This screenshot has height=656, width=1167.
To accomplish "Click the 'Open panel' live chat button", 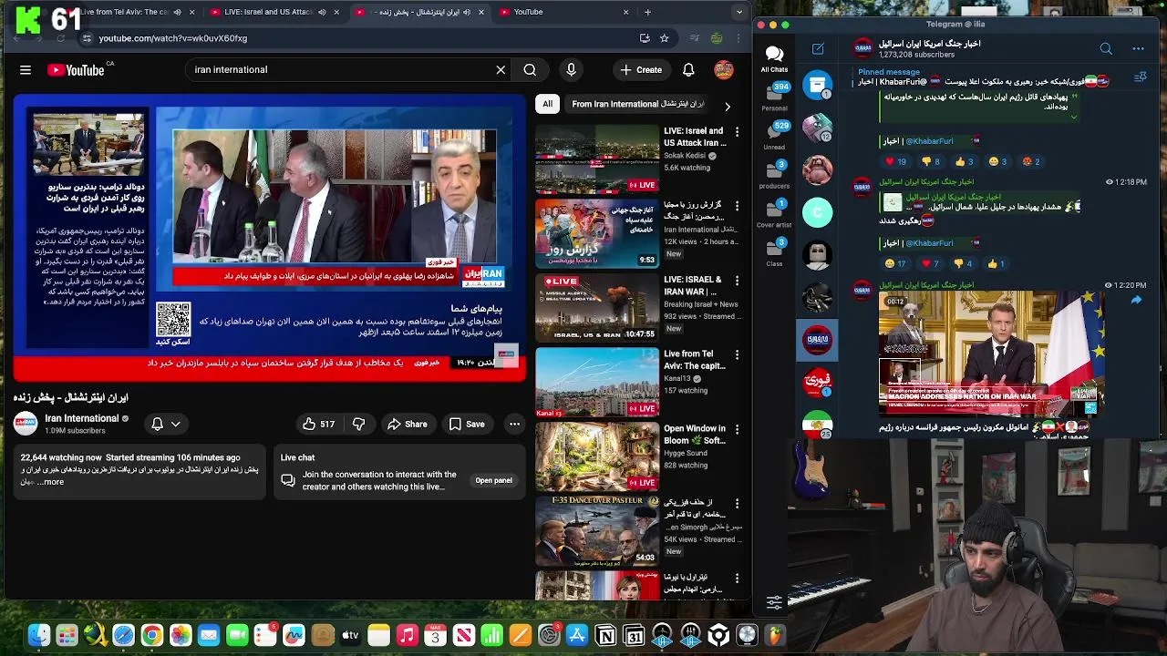I will (x=493, y=480).
